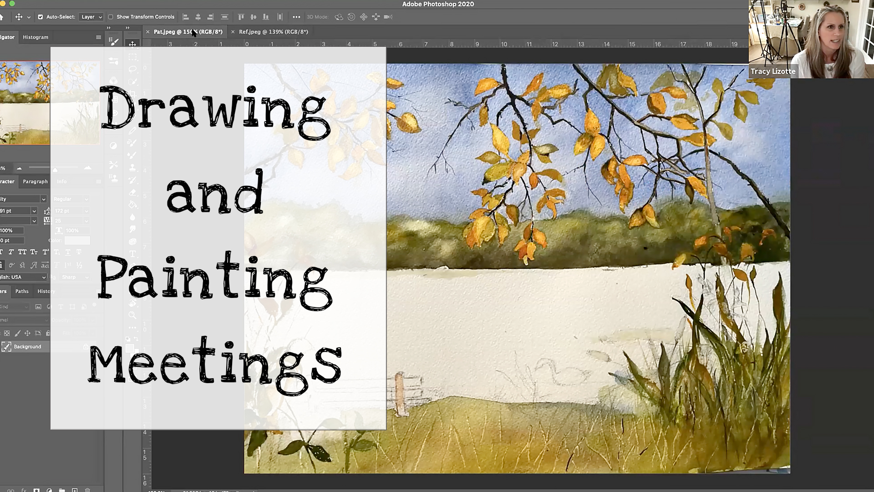The image size is (874, 492).
Task: Click the Navigator zoom out mountain icon
Action: [x=19, y=168]
